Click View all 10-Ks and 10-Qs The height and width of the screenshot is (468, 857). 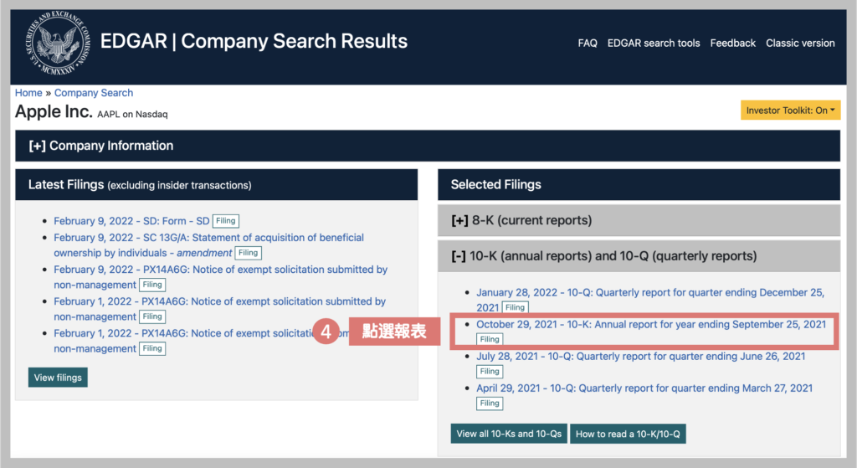pos(509,434)
